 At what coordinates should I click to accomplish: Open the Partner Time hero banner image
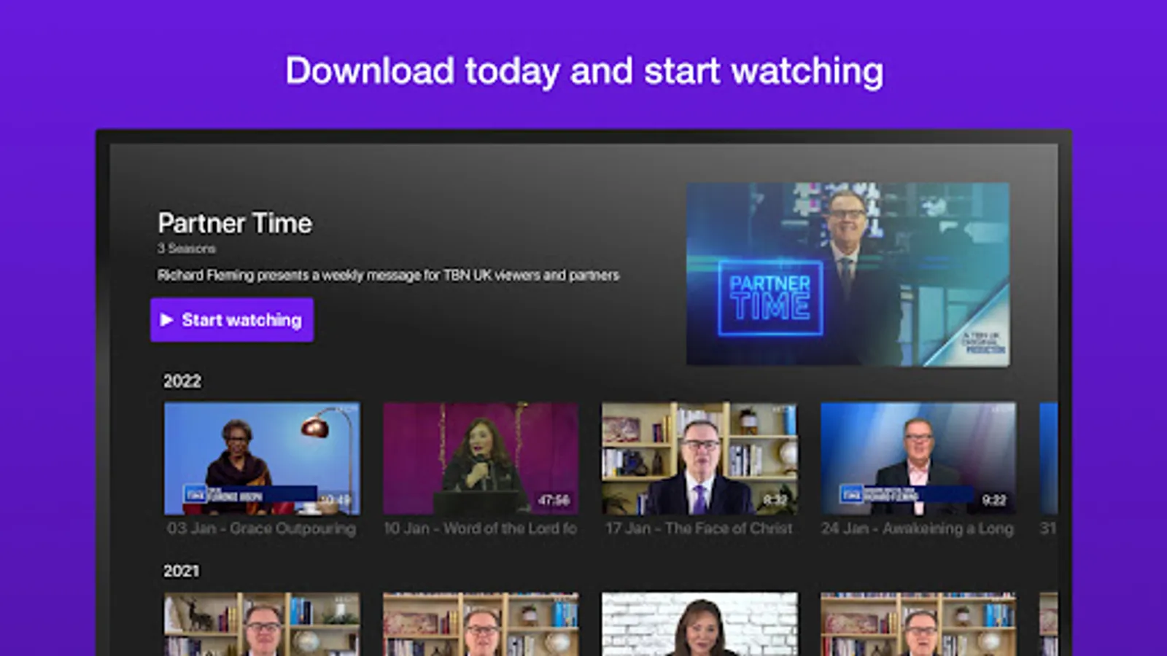pos(848,274)
